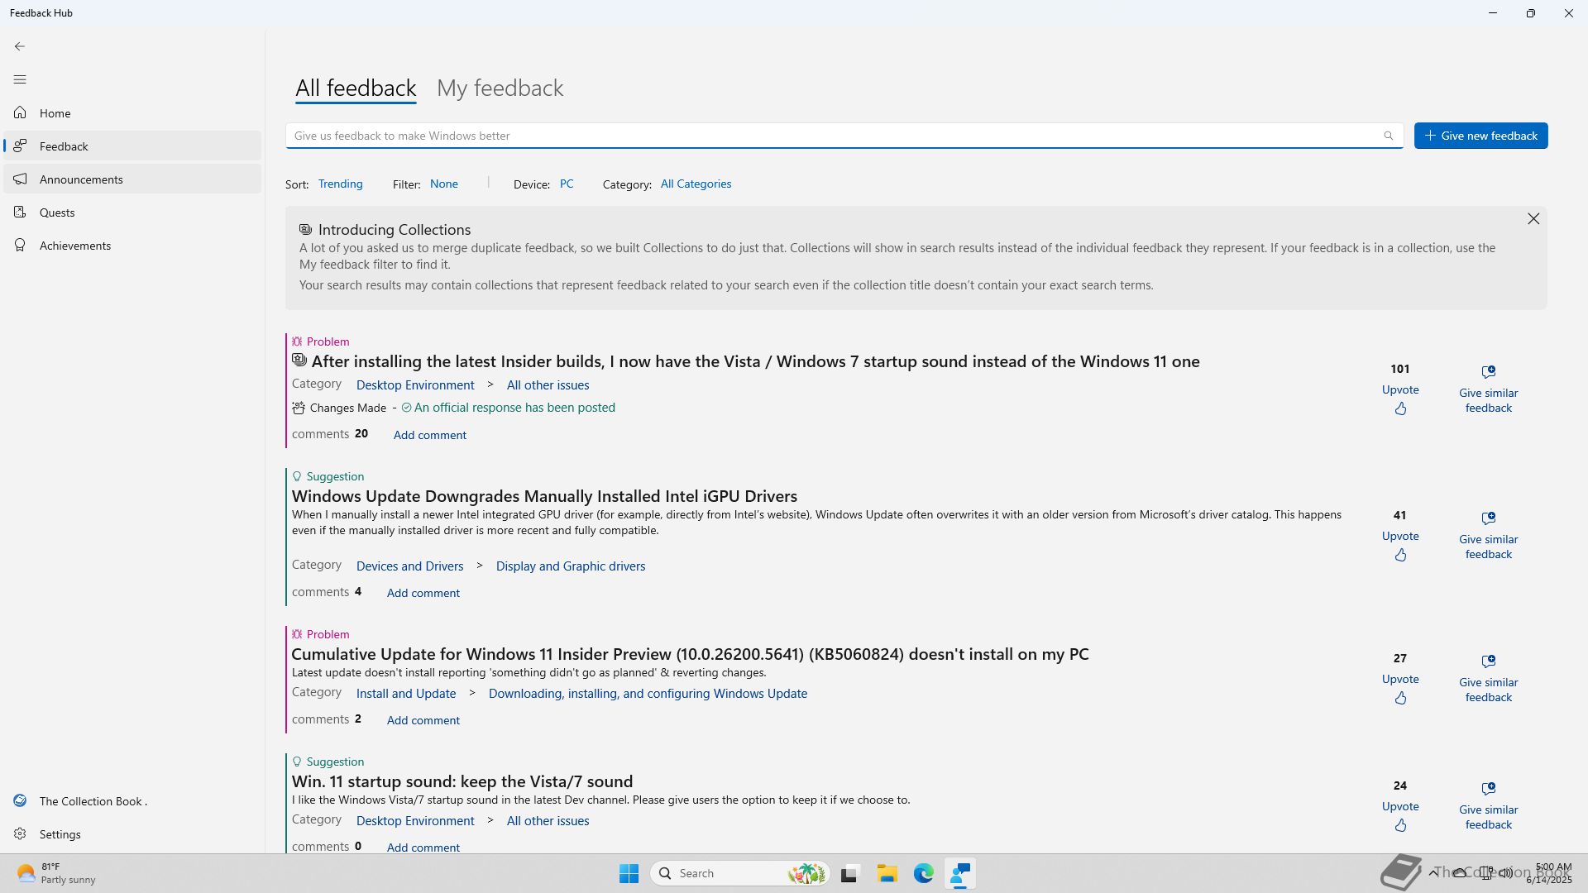Screen dimensions: 1588x893
Task: Go back using the back arrow
Action: [20, 46]
